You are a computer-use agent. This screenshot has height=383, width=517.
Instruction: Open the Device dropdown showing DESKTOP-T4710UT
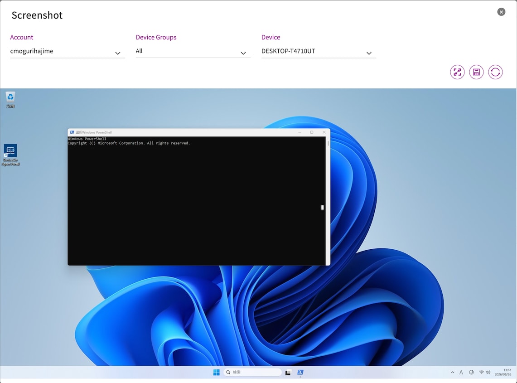[319, 52]
